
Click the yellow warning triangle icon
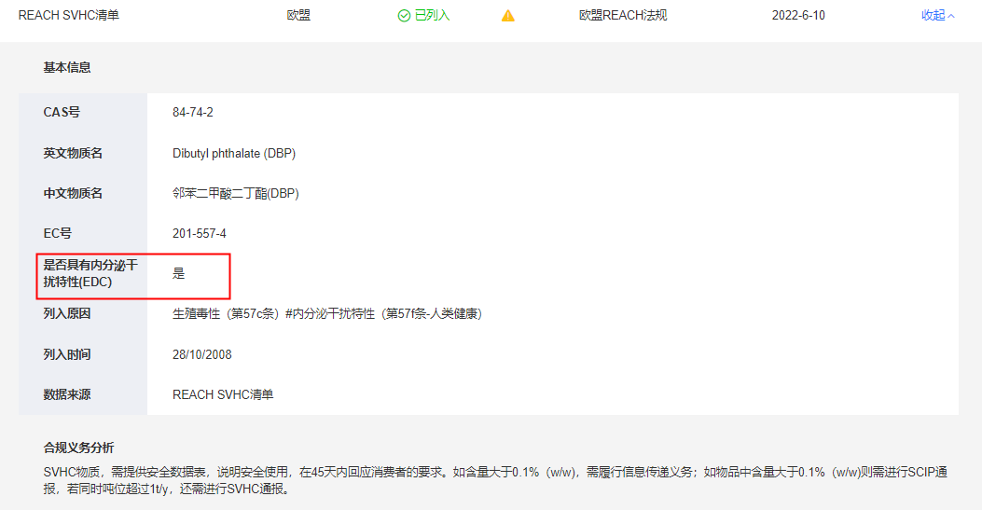tap(508, 16)
